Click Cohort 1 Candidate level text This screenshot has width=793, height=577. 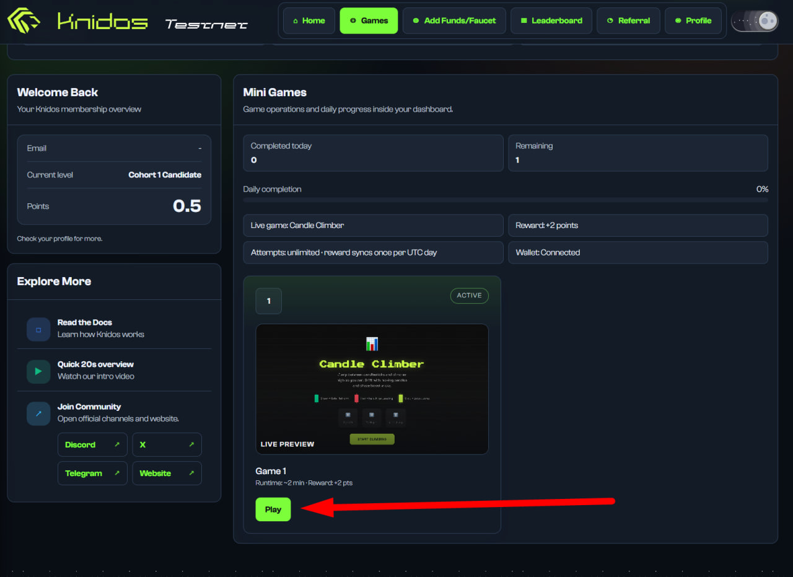(165, 175)
